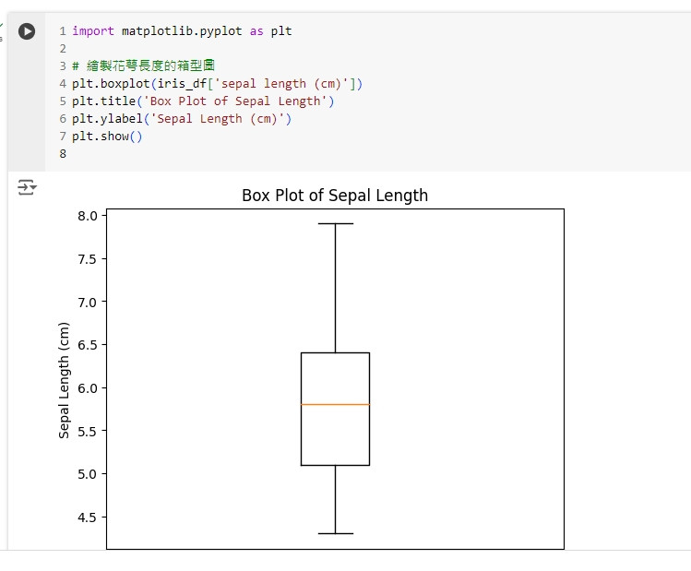
Task: Click the upper whisker cap
Action: coord(336,224)
